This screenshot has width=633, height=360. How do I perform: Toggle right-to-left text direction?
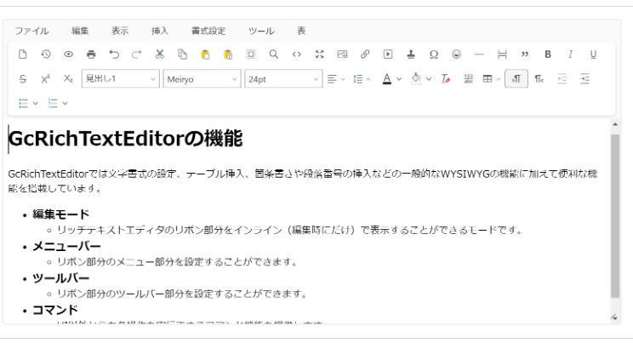click(x=539, y=79)
